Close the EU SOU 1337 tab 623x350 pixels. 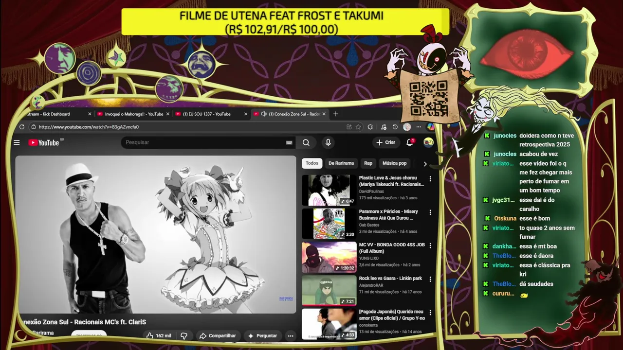[246, 114]
